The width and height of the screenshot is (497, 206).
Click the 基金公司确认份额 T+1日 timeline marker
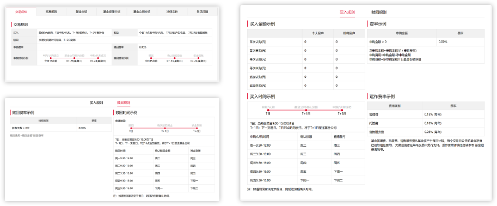(x=306, y=110)
